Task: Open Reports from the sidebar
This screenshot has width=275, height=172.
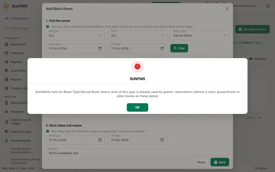Action: [x=16, y=80]
